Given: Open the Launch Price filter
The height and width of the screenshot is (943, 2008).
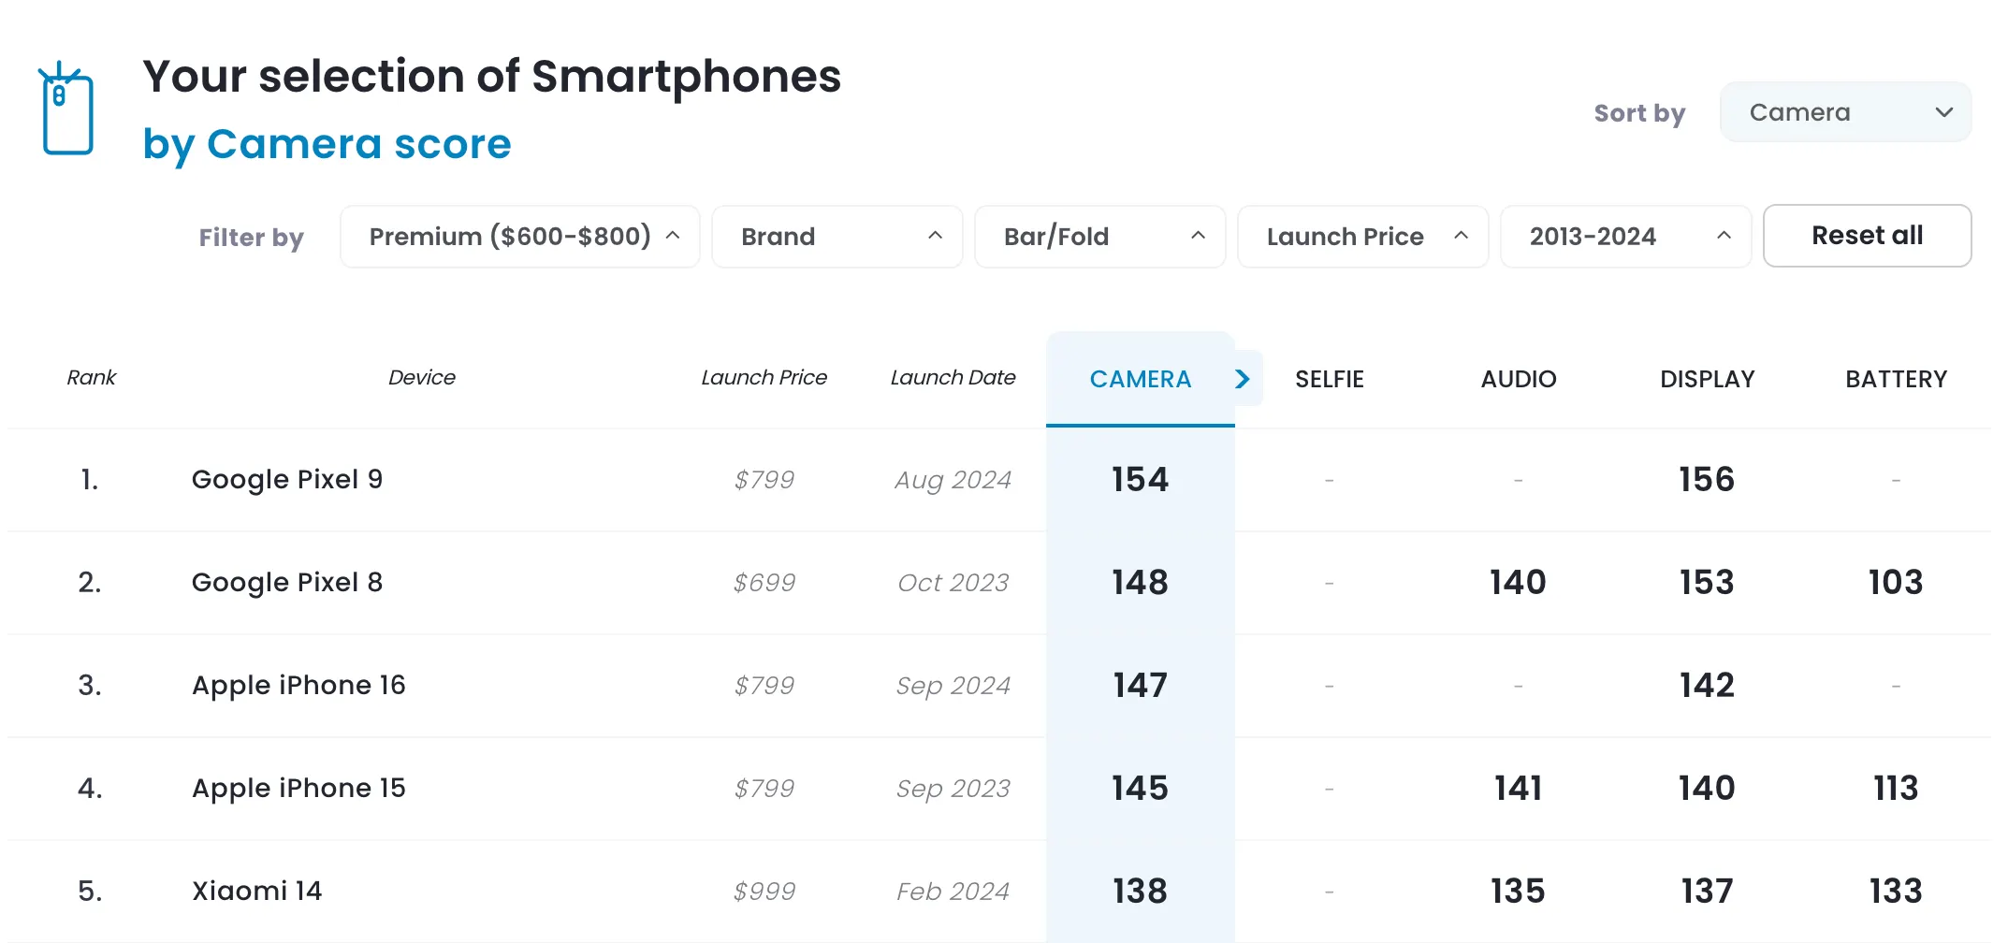Looking at the screenshot, I should [1363, 237].
